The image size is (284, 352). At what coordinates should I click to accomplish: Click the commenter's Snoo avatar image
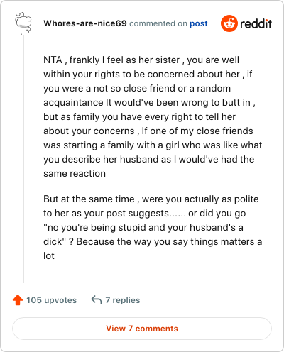tap(23, 23)
